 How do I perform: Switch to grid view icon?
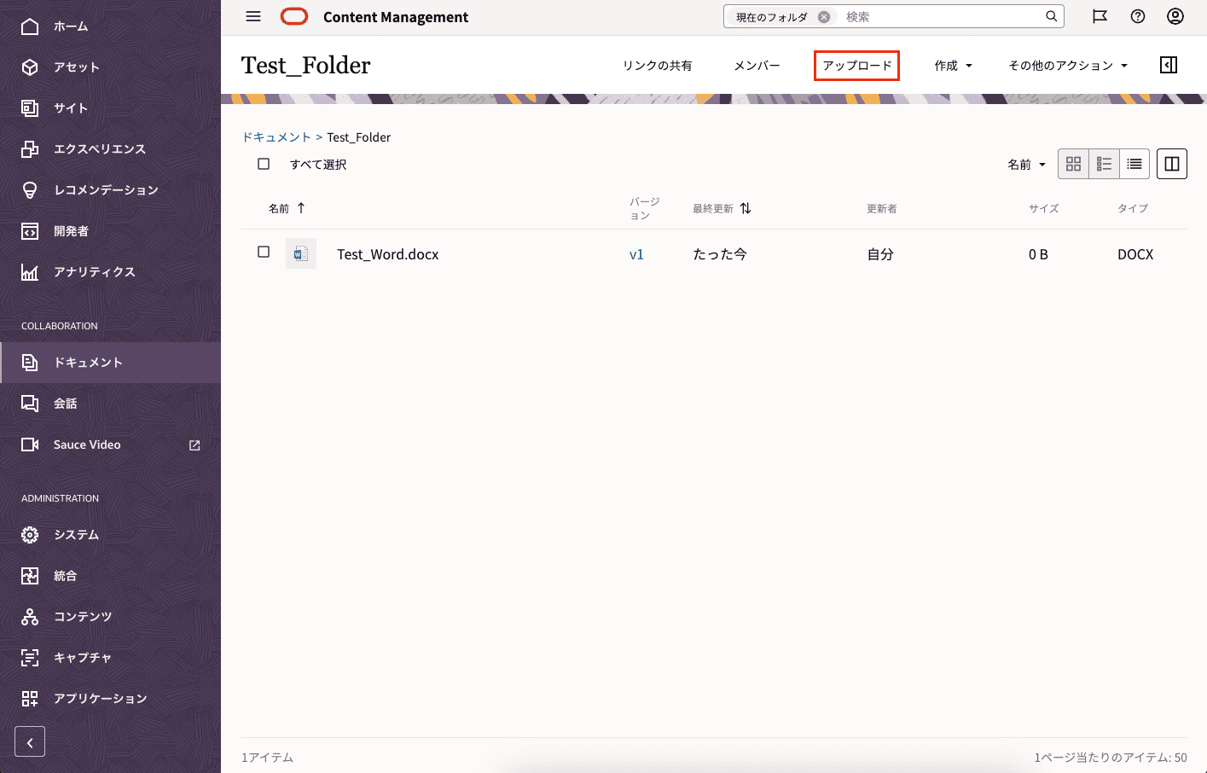[x=1073, y=164]
